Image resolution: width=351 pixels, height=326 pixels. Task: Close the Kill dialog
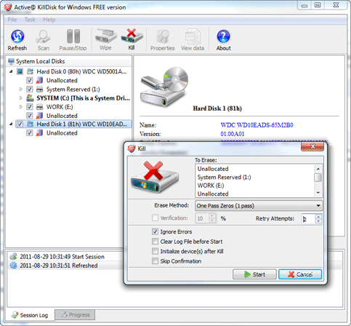click(312, 146)
